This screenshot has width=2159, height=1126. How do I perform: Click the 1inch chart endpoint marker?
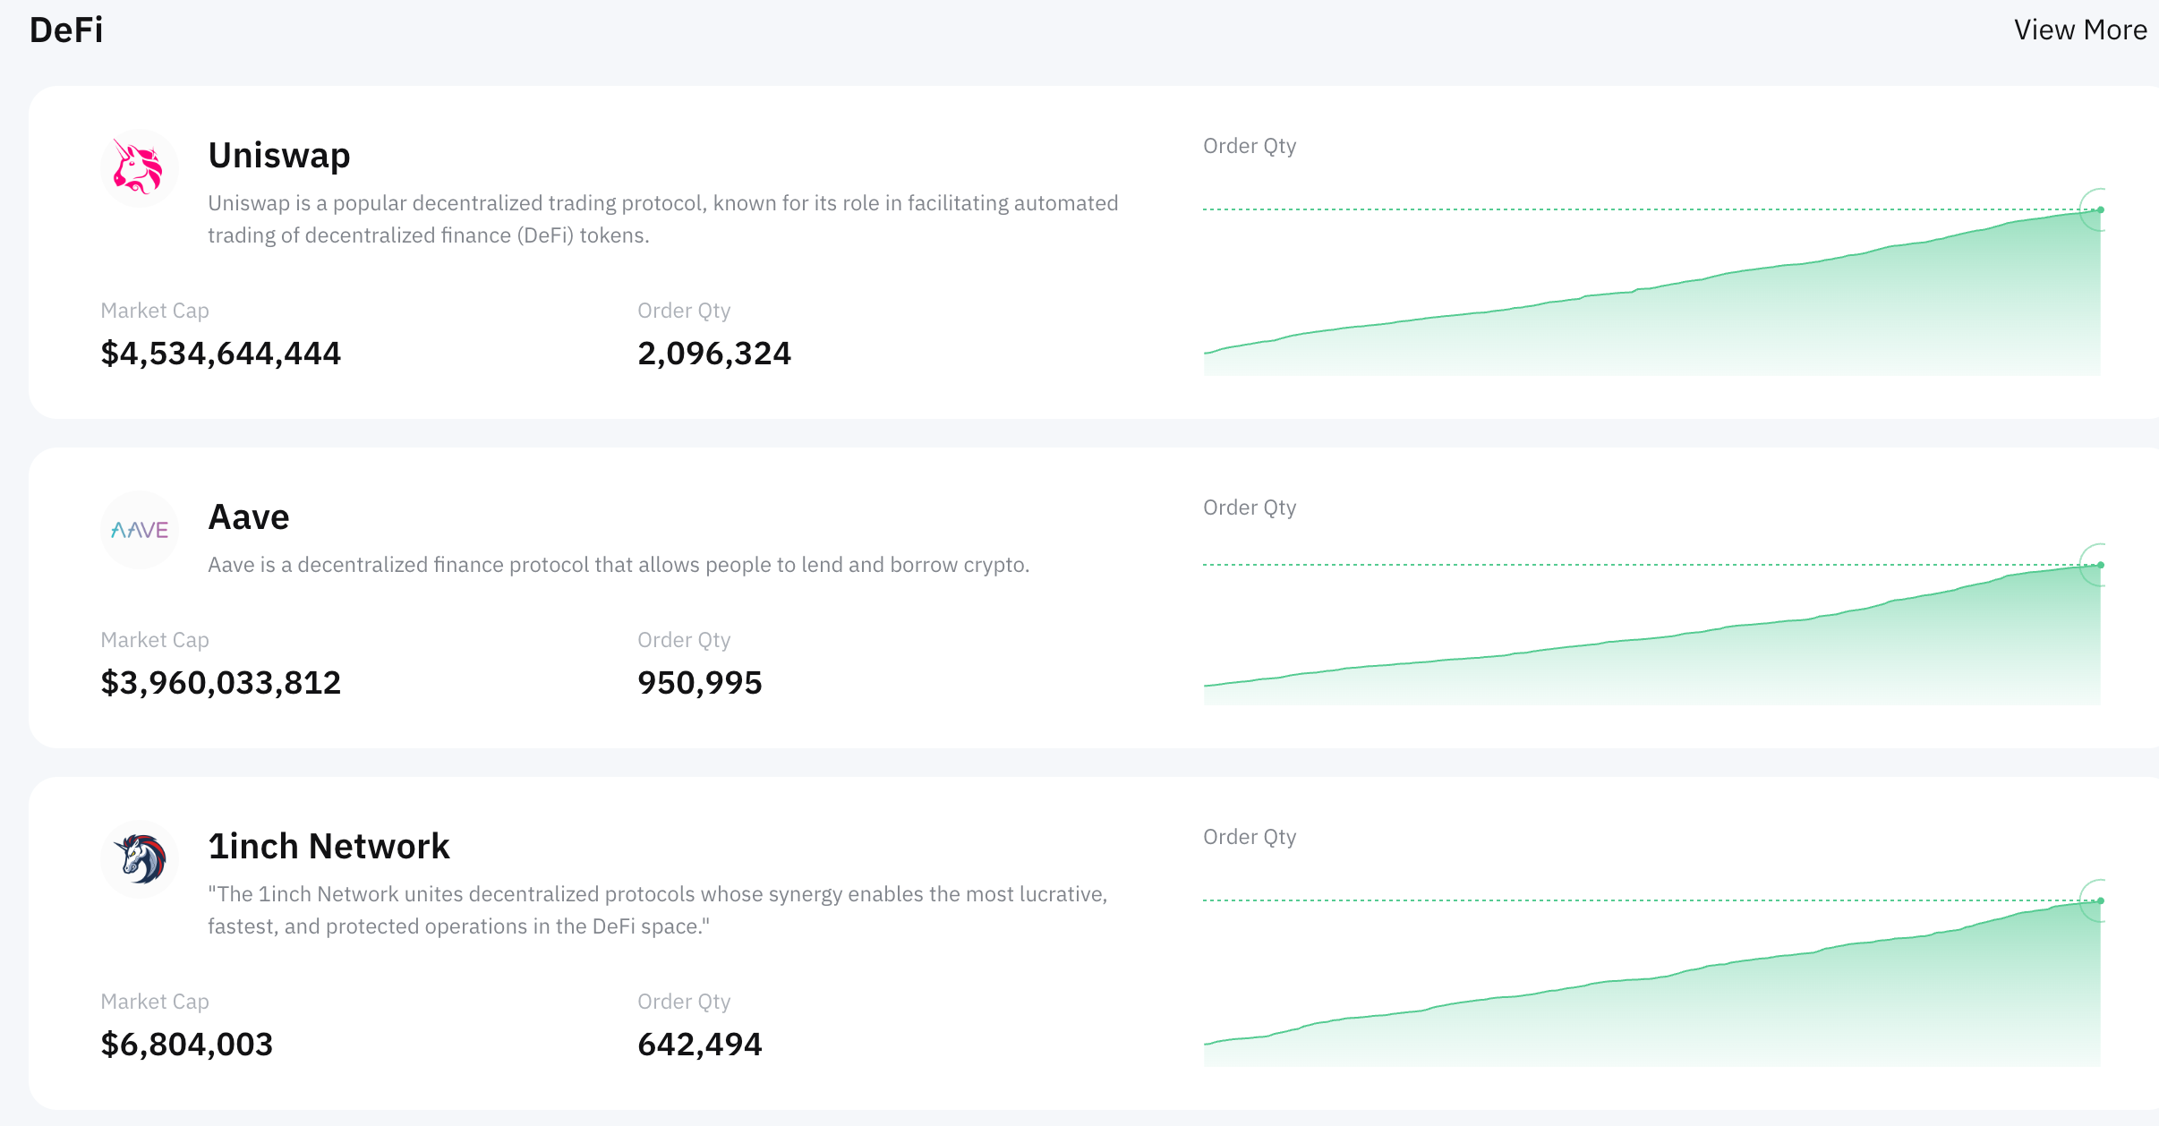click(x=2100, y=900)
